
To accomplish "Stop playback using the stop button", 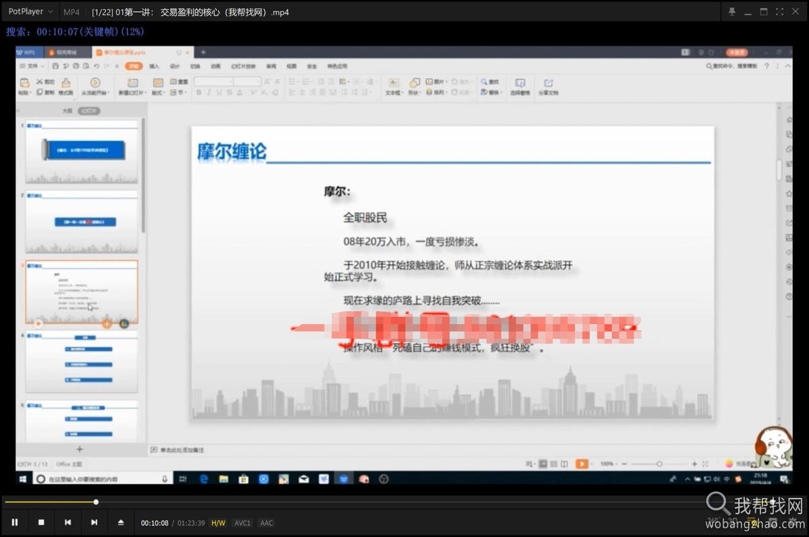I will 40,522.
